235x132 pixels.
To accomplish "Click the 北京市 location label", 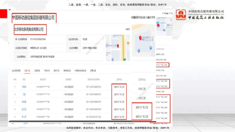I will coord(127,29).
